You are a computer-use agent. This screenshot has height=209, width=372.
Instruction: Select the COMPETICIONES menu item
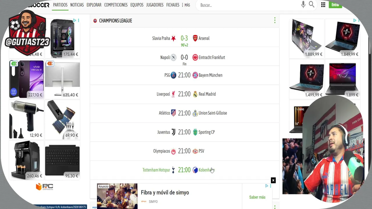(x=116, y=5)
